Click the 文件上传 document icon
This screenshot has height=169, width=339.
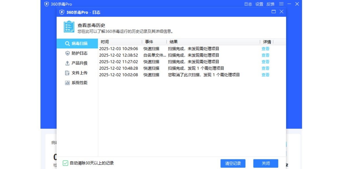point(67,73)
